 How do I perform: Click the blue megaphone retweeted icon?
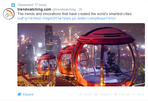pos(13,5)
